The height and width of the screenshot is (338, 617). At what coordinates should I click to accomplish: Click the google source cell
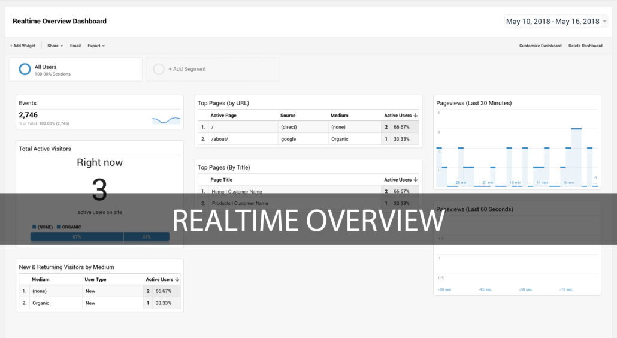coord(288,139)
